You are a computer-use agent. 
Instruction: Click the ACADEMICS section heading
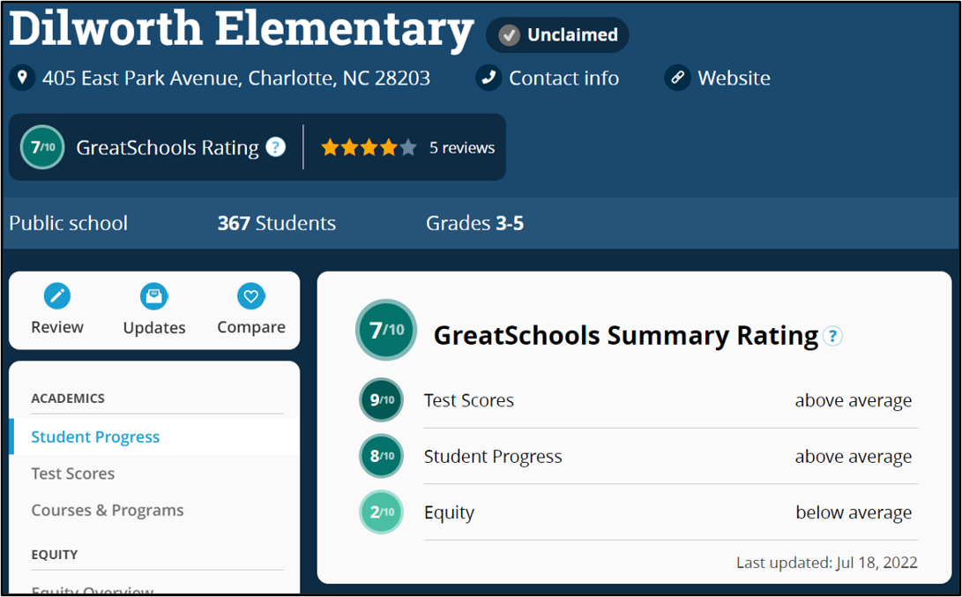[68, 399]
